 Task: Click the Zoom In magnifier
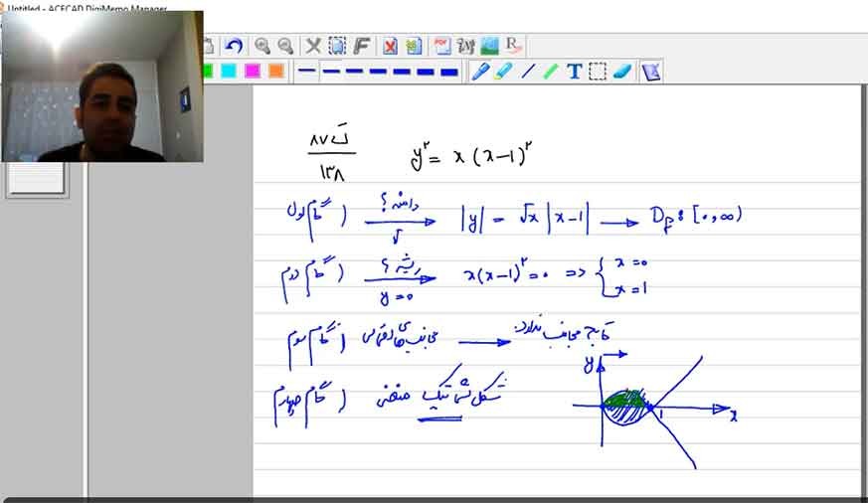tap(262, 46)
